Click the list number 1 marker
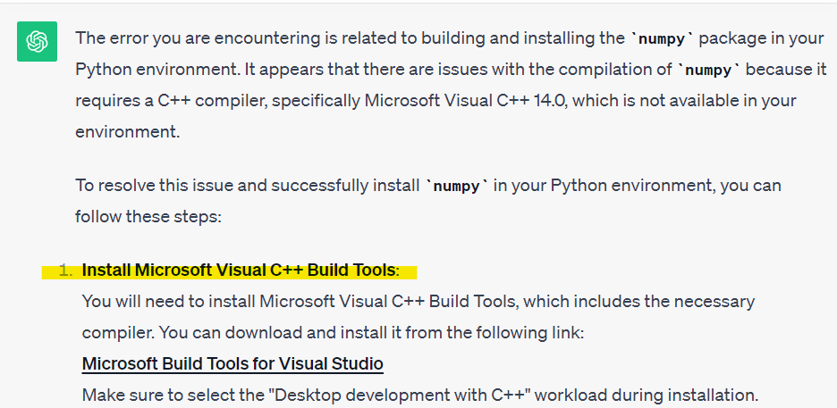The image size is (837, 408). point(65,271)
